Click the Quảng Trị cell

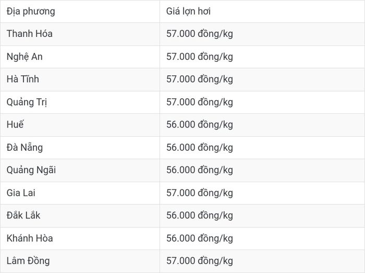(80, 102)
